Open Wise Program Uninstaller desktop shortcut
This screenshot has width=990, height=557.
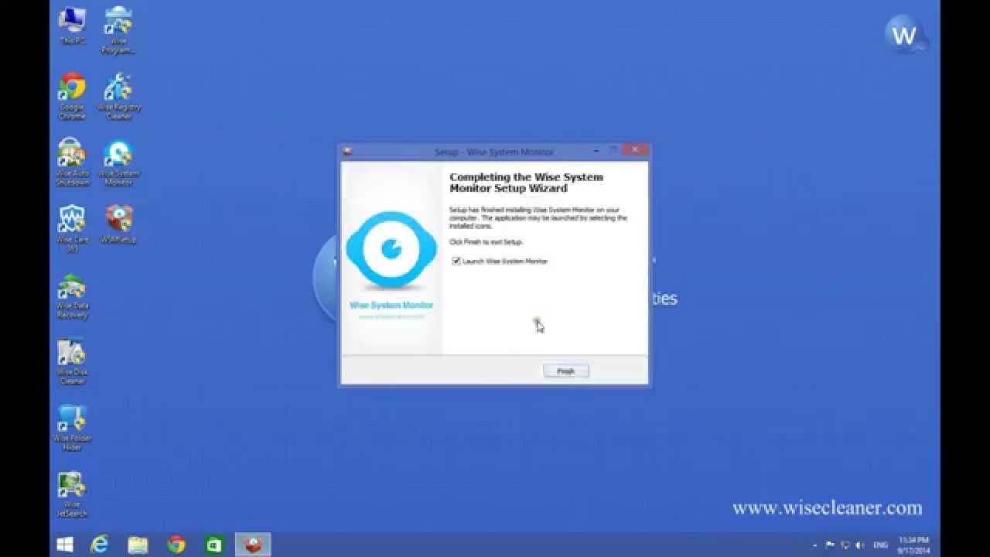[x=118, y=29]
